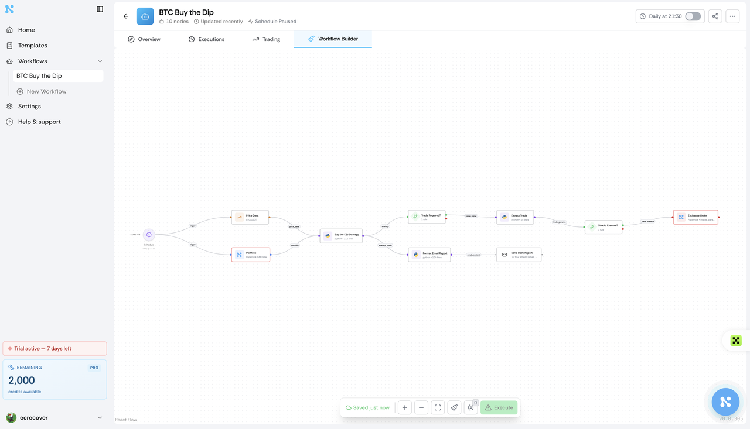Image resolution: width=750 pixels, height=429 pixels.
Task: Switch to the Overview tab
Action: (x=144, y=39)
